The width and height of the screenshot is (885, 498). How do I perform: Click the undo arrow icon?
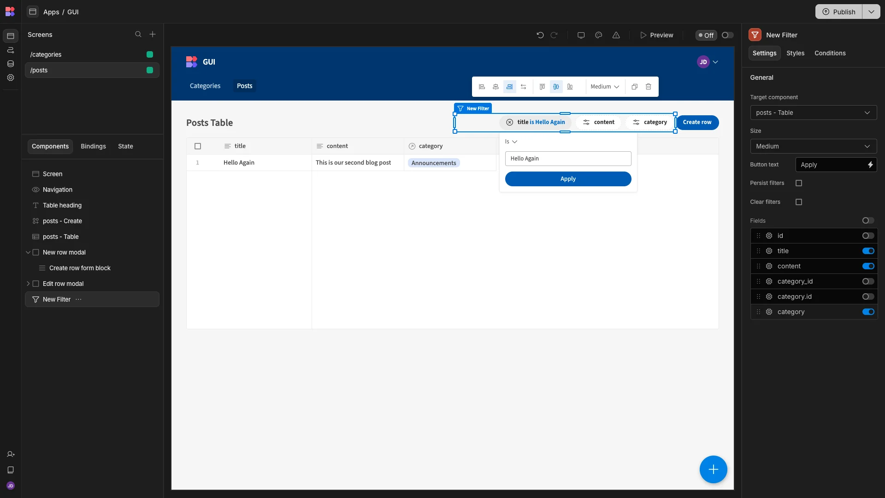coord(540,35)
